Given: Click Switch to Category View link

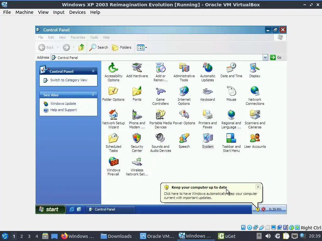Looking at the screenshot, I should 69,80.
